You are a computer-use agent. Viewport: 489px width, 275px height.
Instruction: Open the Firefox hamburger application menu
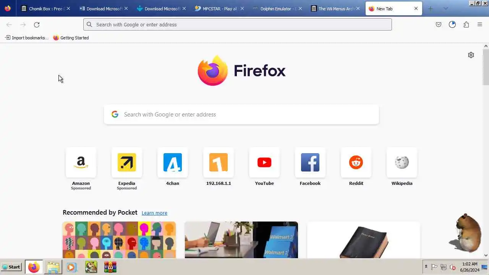tap(480, 24)
